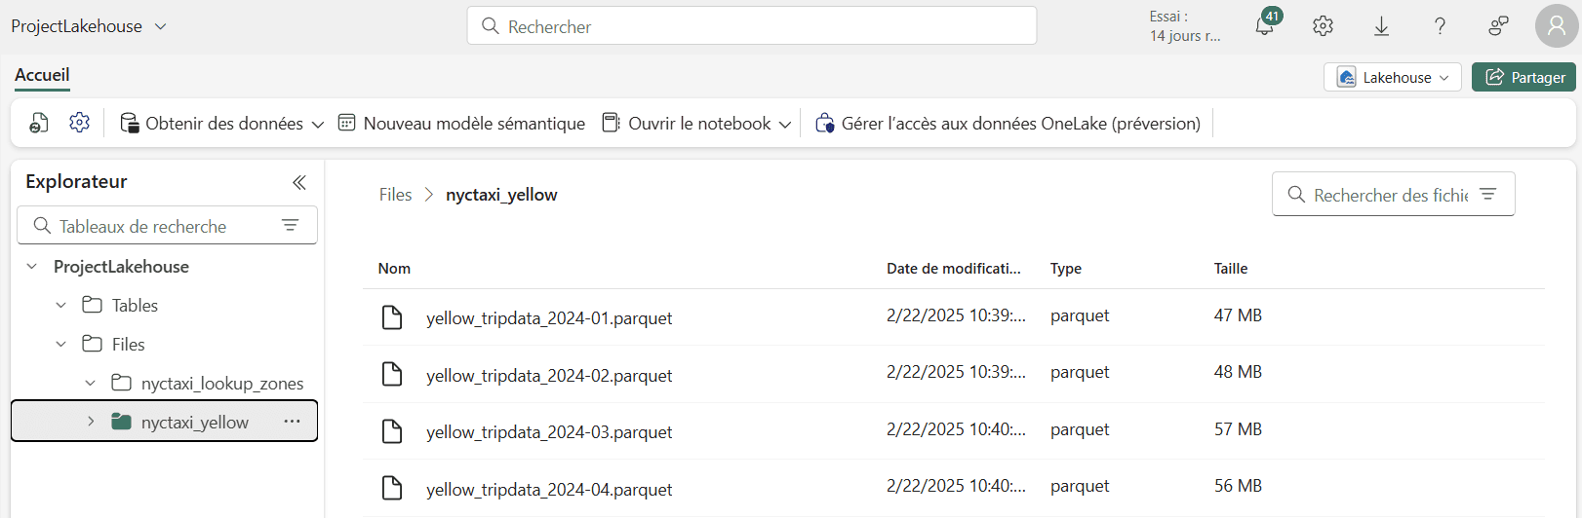Open the help question mark icon
This screenshot has width=1582, height=518.
pos(1440,26)
